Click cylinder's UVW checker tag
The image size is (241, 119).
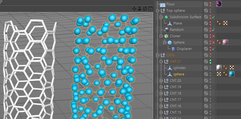click(x=232, y=67)
